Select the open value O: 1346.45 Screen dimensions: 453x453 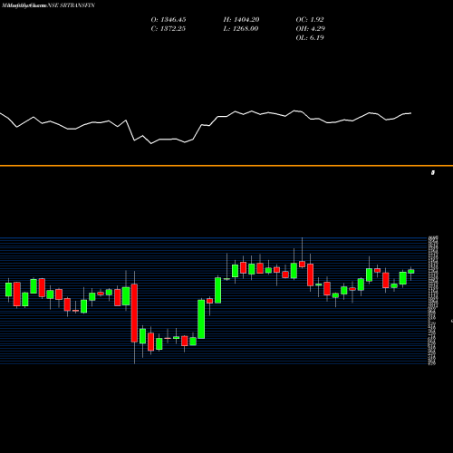coord(169,20)
